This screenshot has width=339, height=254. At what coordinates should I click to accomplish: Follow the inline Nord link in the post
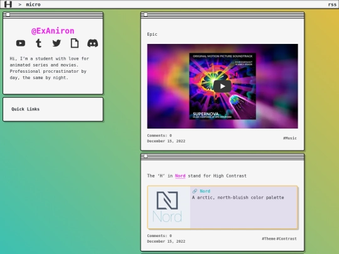point(180,176)
